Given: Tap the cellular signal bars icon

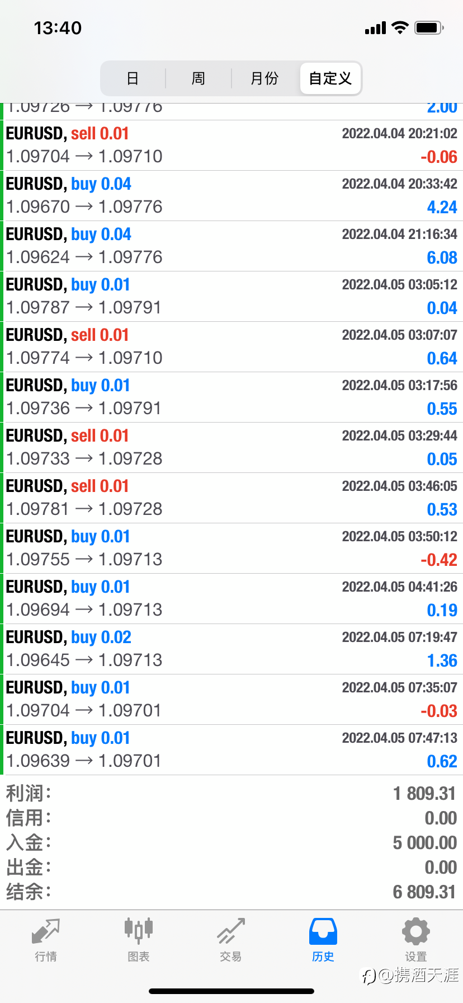Looking at the screenshot, I should click(375, 28).
